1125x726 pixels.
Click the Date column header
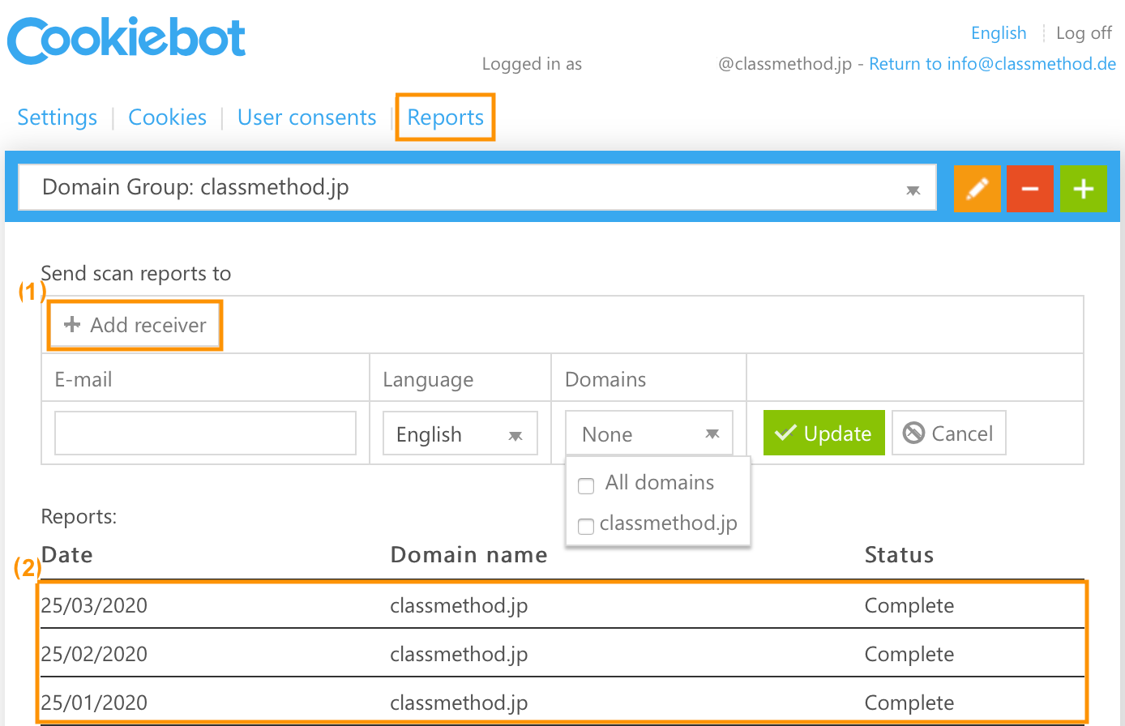click(67, 555)
